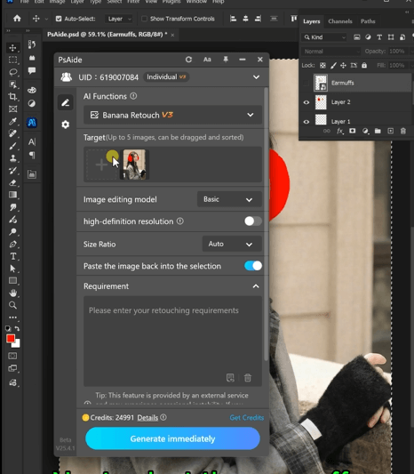Click Generate immediately button
This screenshot has width=414, height=474.
[x=172, y=438]
